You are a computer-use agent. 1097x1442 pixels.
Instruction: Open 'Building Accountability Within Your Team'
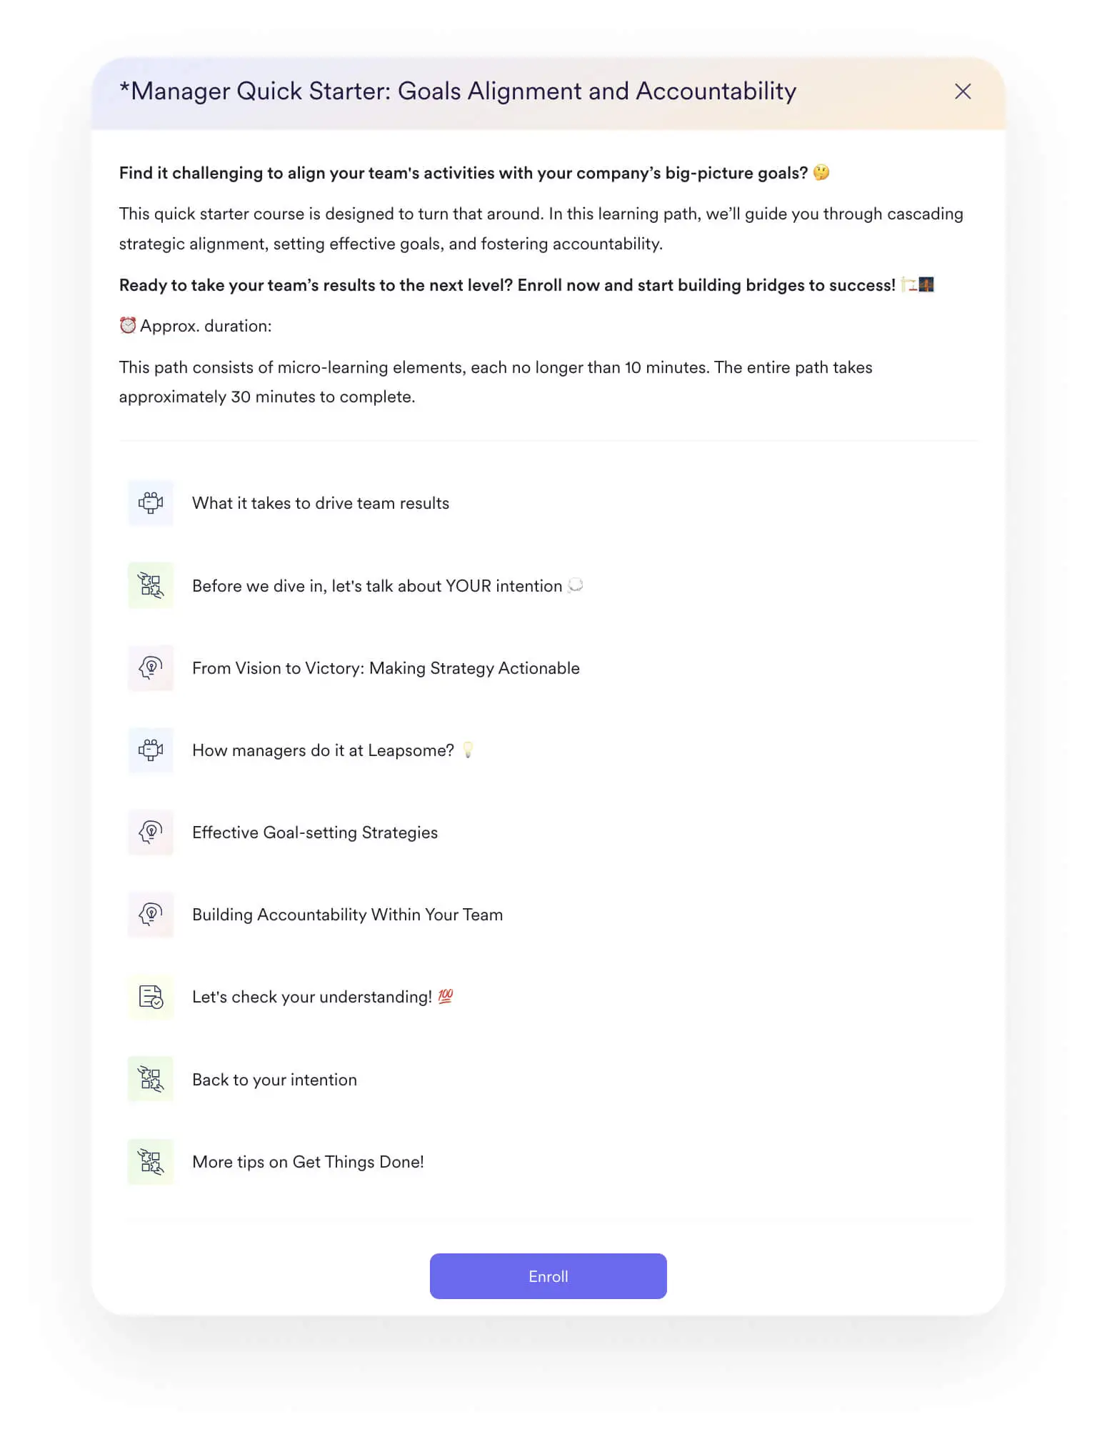pos(346,915)
